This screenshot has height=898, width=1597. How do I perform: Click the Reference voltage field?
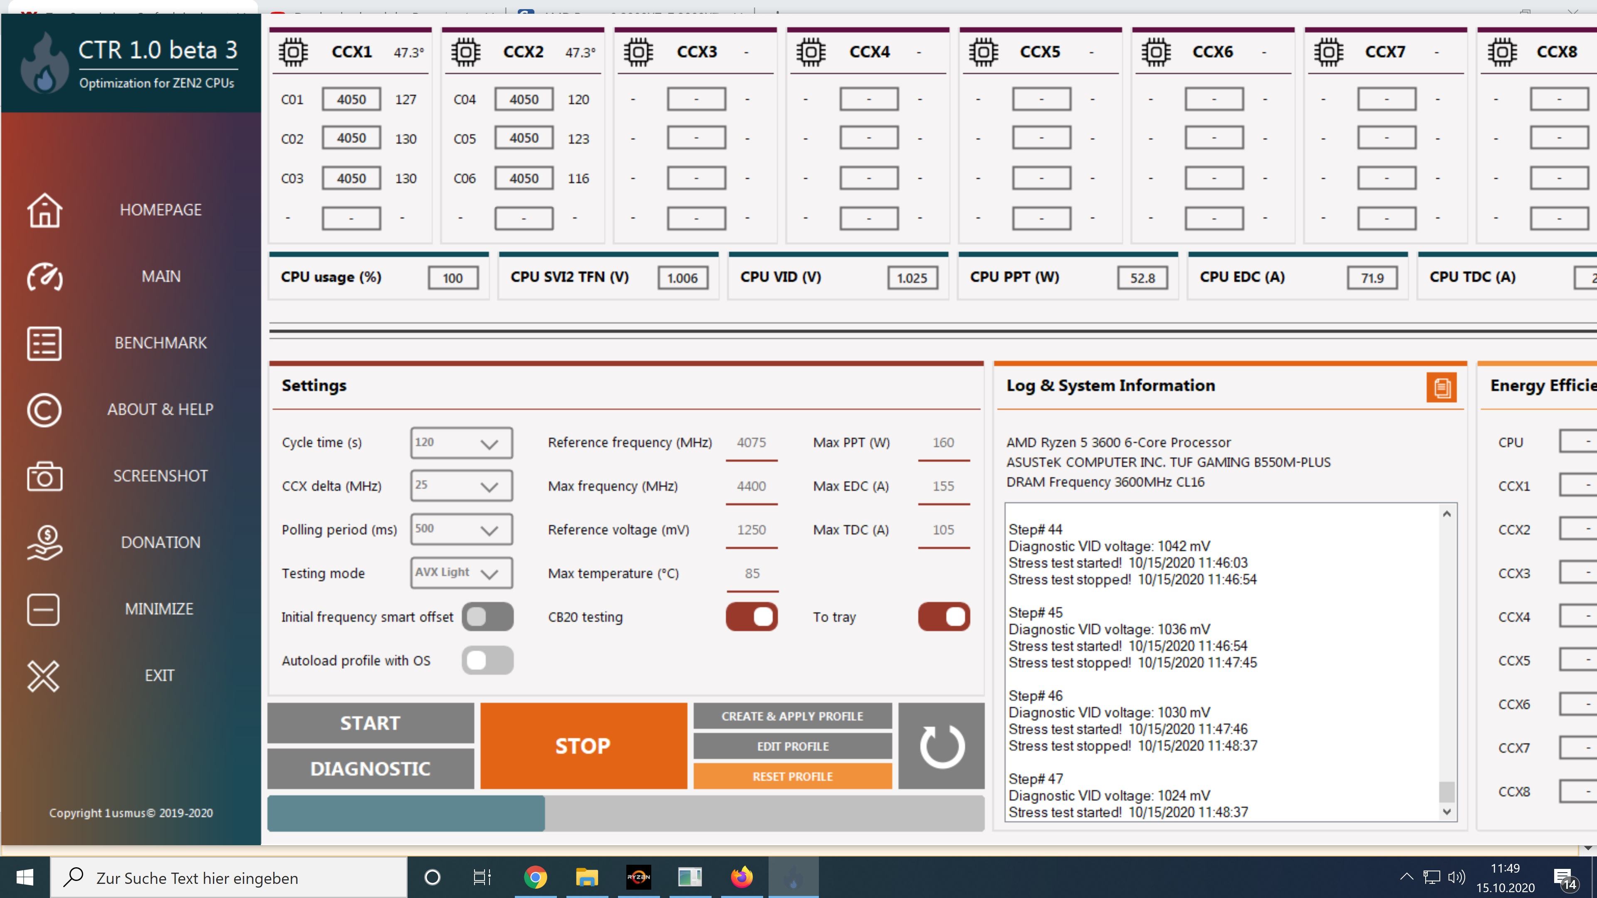tap(752, 530)
